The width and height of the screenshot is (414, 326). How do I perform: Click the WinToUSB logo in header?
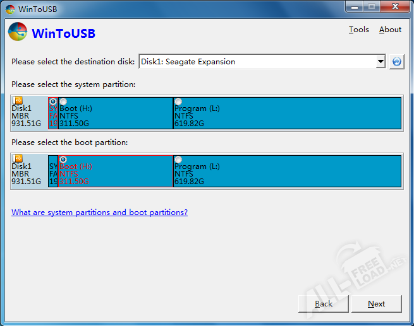[x=18, y=33]
